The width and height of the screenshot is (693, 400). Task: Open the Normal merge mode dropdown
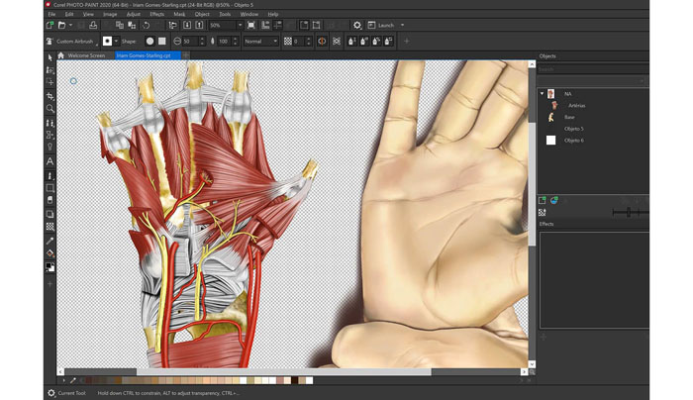(x=260, y=42)
